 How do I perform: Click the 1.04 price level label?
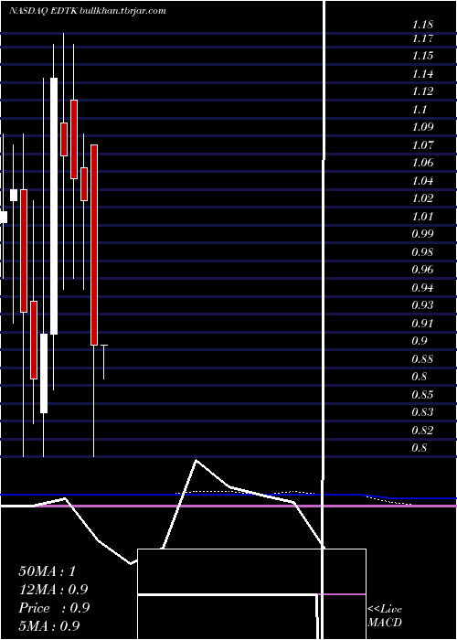click(x=422, y=181)
